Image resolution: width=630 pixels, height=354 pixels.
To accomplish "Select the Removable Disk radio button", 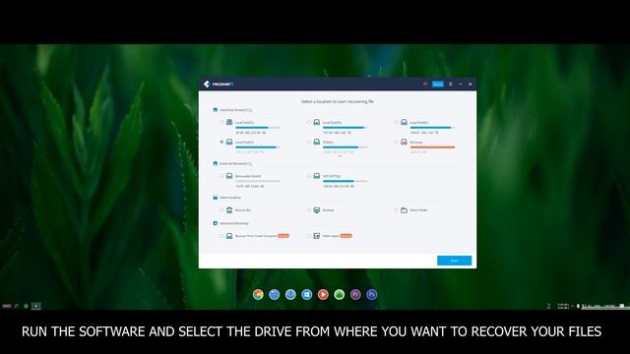I will tap(221, 176).
